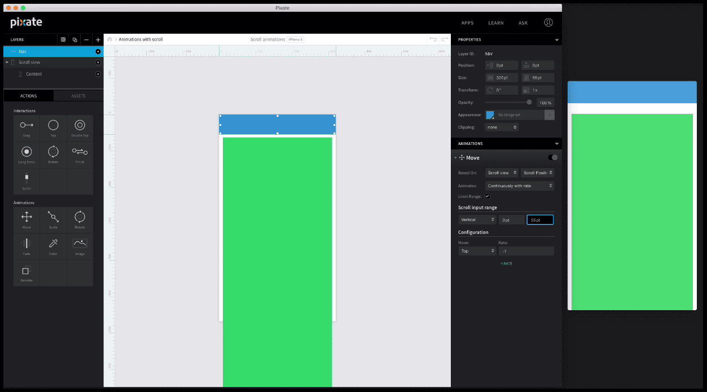
Task: Click the opacity 100 % field
Action: tap(545, 103)
